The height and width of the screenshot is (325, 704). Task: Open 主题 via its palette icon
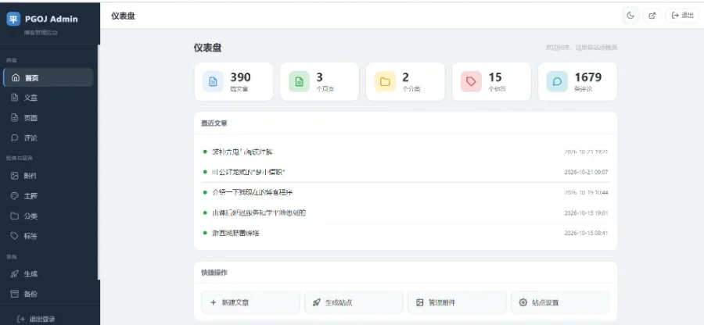15,196
